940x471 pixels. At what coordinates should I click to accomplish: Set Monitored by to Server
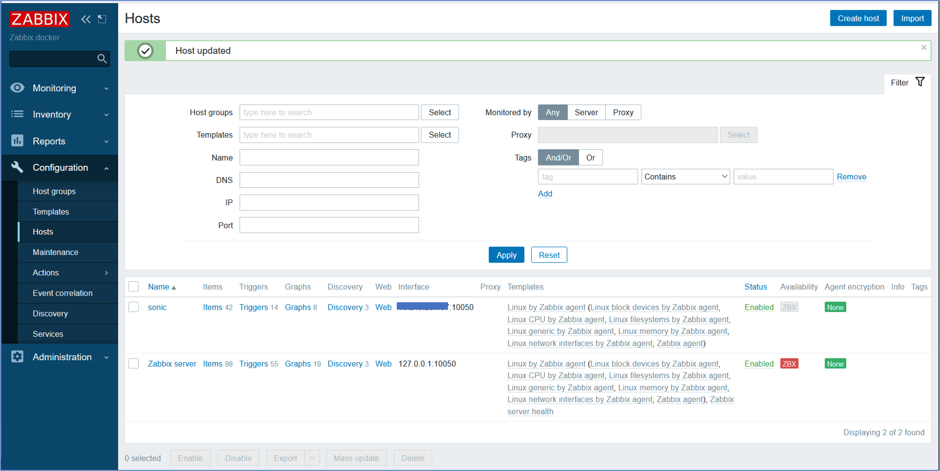(x=586, y=112)
